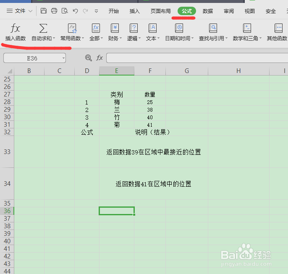The width and height of the screenshot is (288, 274).
Task: Click the Save icon in quick toolbar
Action: [x=44, y=11]
